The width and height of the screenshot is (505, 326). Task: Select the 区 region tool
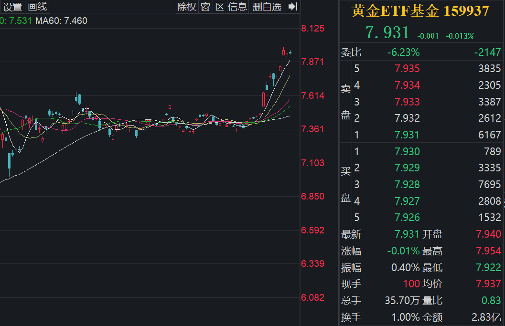click(x=220, y=7)
